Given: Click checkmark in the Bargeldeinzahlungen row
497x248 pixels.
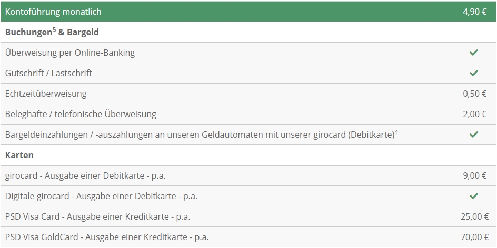Looking at the screenshot, I should click(474, 135).
